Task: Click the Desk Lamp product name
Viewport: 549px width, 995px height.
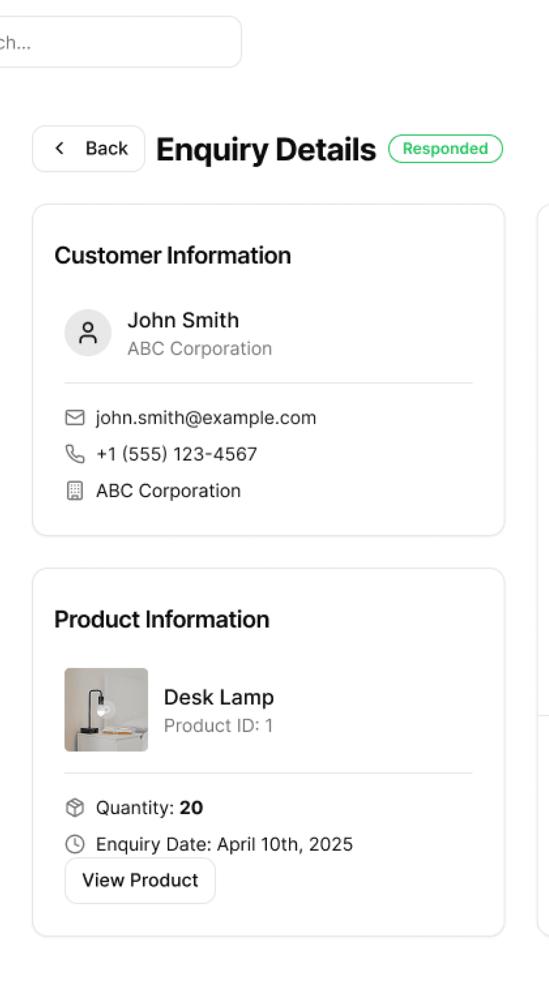Action: pyautogui.click(x=219, y=697)
